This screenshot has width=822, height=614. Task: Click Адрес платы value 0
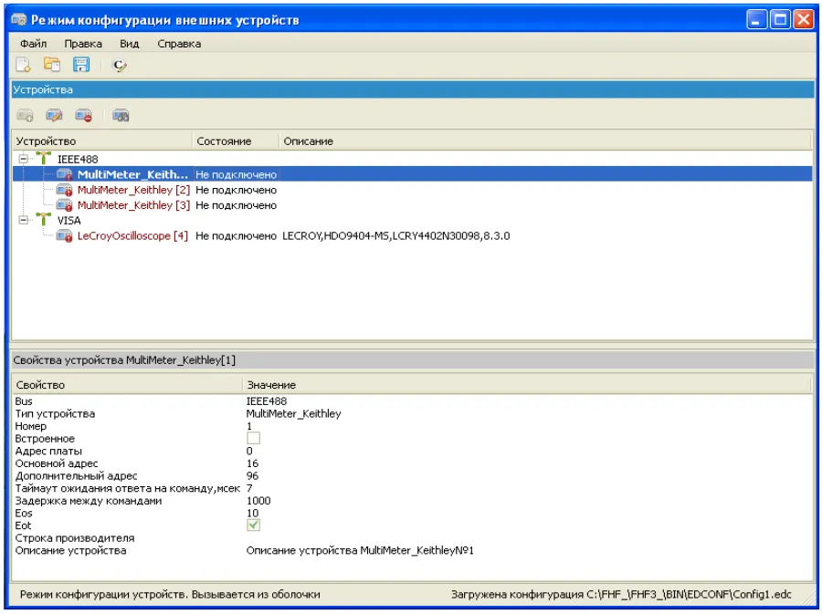point(249,451)
